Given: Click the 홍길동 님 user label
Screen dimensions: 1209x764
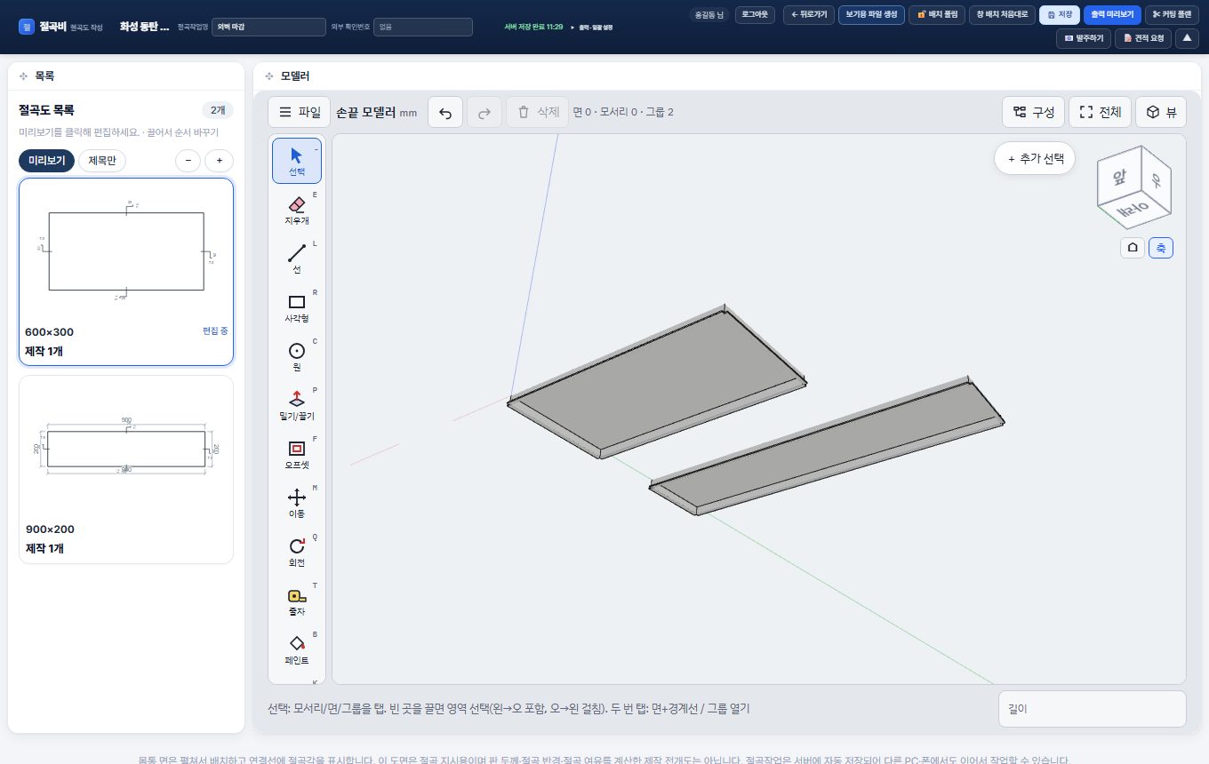Looking at the screenshot, I should 709,14.
